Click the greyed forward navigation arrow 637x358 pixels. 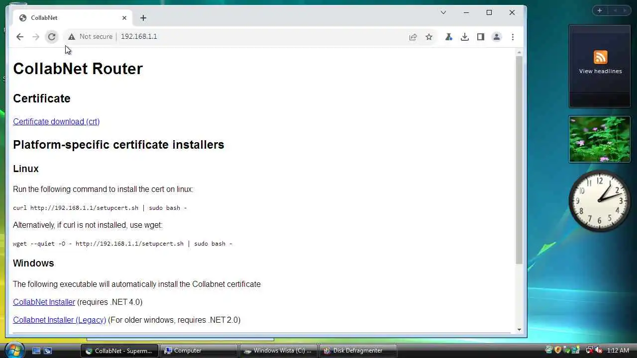pyautogui.click(x=36, y=37)
